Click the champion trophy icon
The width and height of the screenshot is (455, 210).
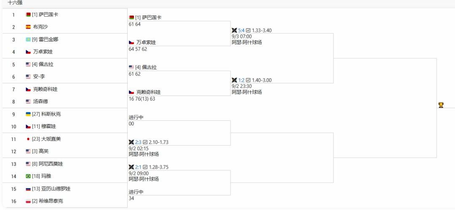point(441,105)
